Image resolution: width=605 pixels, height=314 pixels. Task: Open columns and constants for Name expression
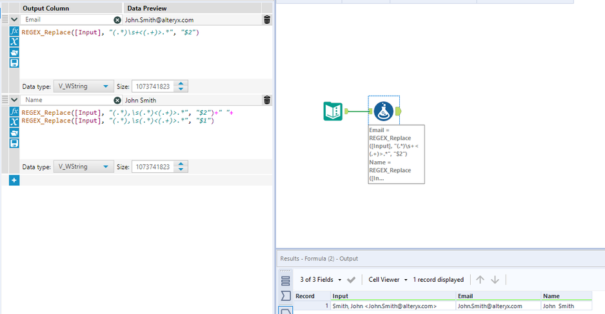point(14,122)
